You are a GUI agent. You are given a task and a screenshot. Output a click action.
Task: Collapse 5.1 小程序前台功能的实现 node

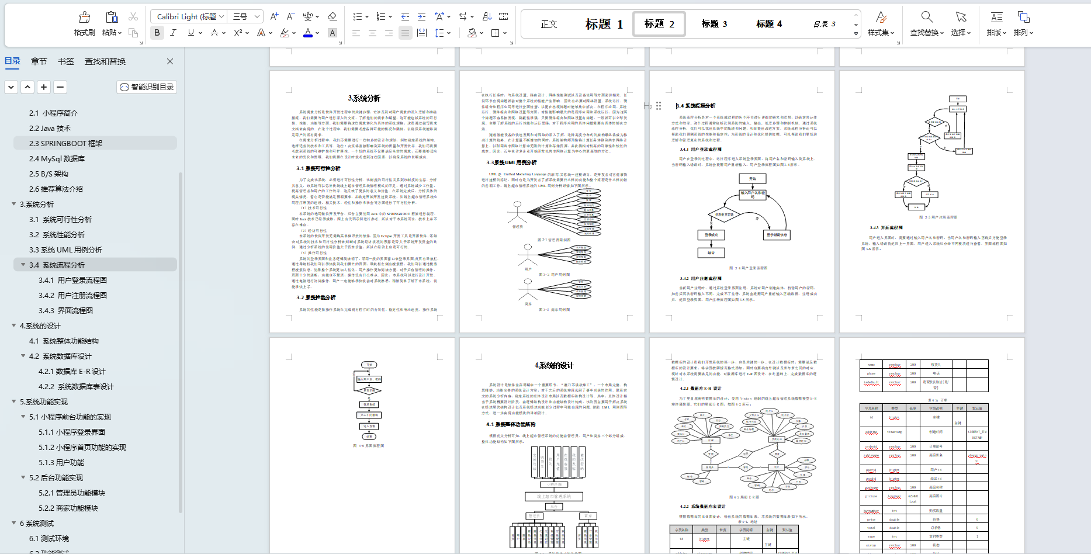pyautogui.click(x=23, y=417)
